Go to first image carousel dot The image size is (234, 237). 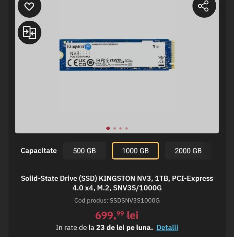point(108,128)
